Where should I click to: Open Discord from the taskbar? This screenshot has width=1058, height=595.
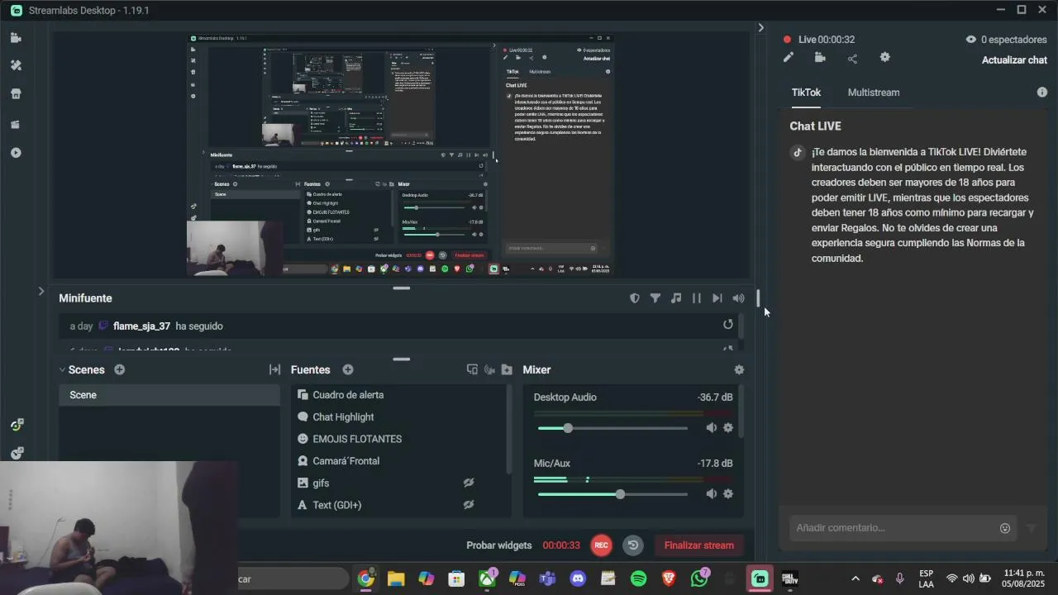(x=578, y=578)
